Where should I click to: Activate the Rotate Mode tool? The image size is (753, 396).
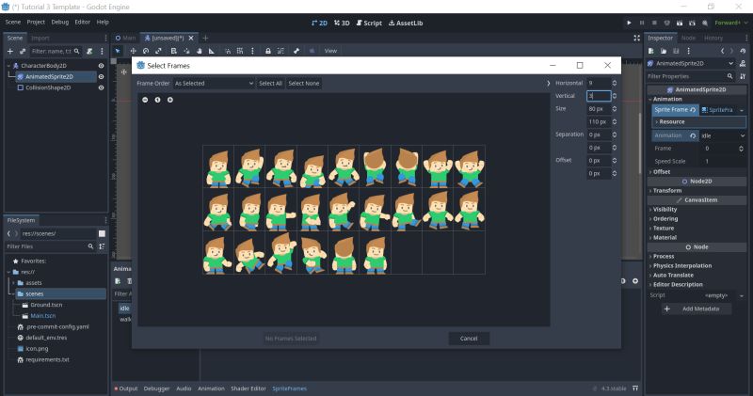[146, 51]
